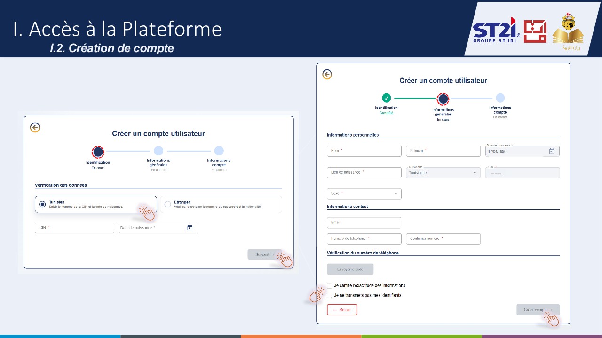Click the back arrow icon in right form

click(327, 75)
